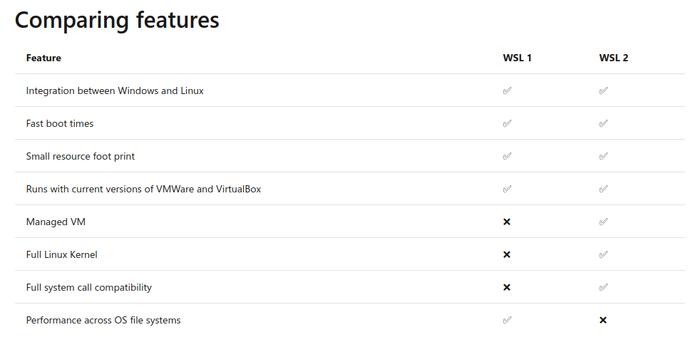Click WSL 1 checkmark for VMWare and VirtualBox row
The height and width of the screenshot is (347, 698).
point(507,189)
